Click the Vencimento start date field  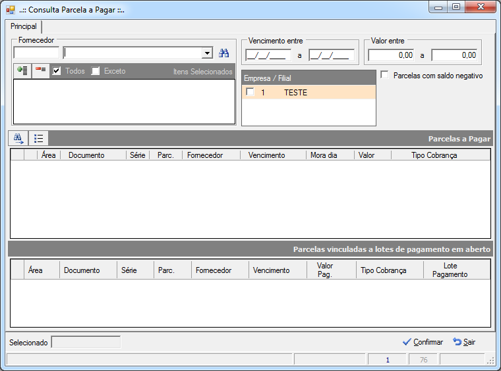coord(268,55)
